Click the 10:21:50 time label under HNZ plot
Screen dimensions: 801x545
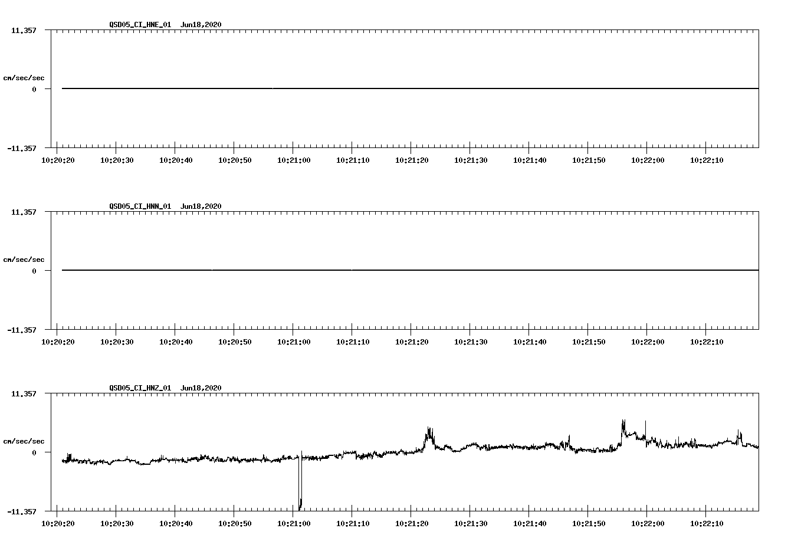[589, 524]
